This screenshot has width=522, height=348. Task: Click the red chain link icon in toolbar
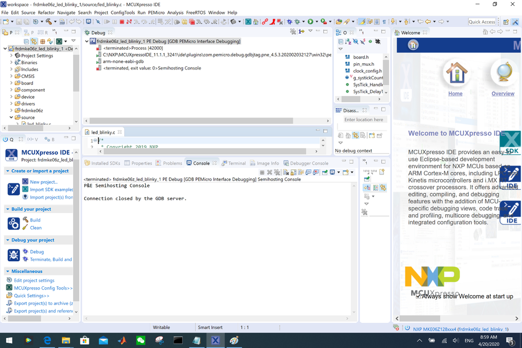pos(265,21)
